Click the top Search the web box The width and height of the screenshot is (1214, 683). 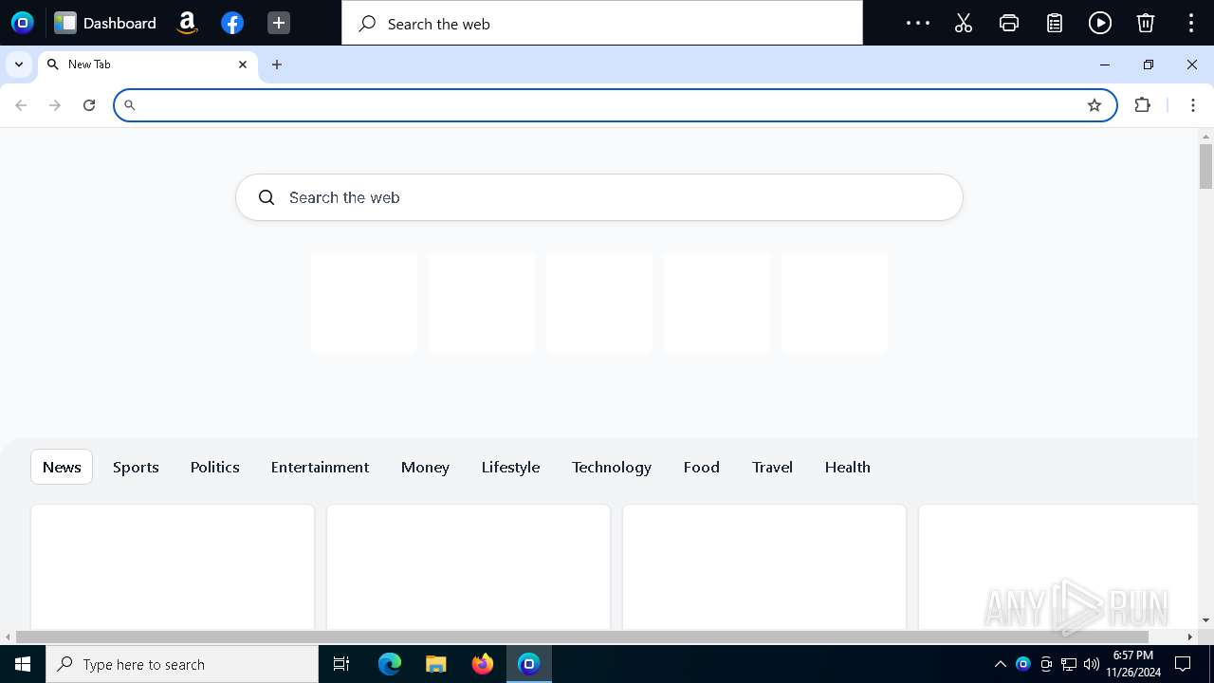tap(602, 24)
